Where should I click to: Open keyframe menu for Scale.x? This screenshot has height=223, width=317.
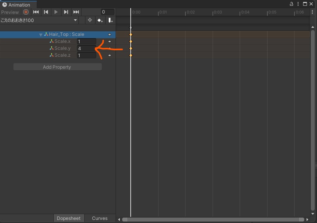(x=109, y=41)
